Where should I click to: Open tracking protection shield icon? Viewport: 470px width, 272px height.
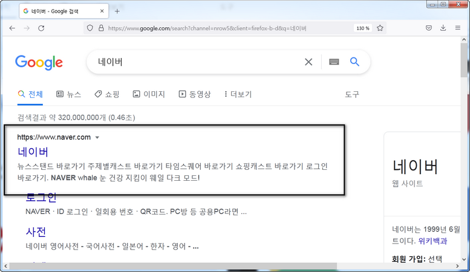[90, 28]
